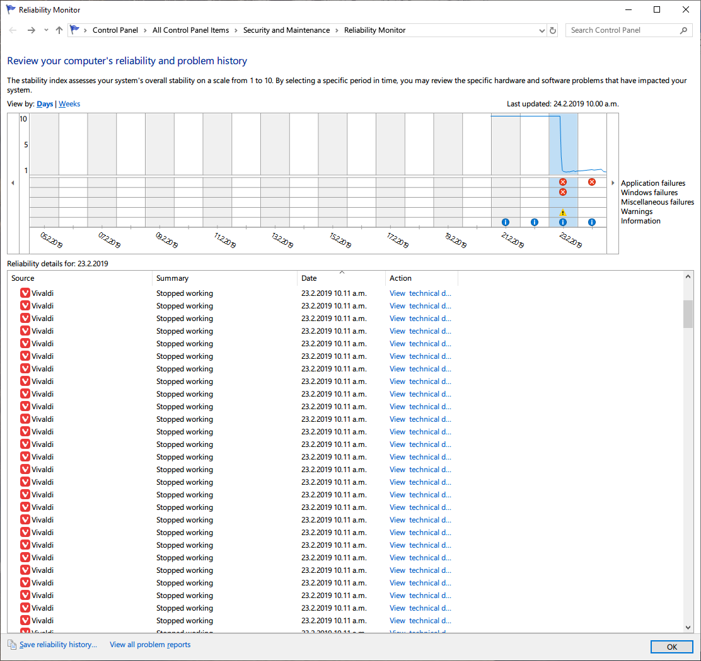Screen dimensions: 701x661
Task: Switch chart view to Days
Action: coord(45,103)
